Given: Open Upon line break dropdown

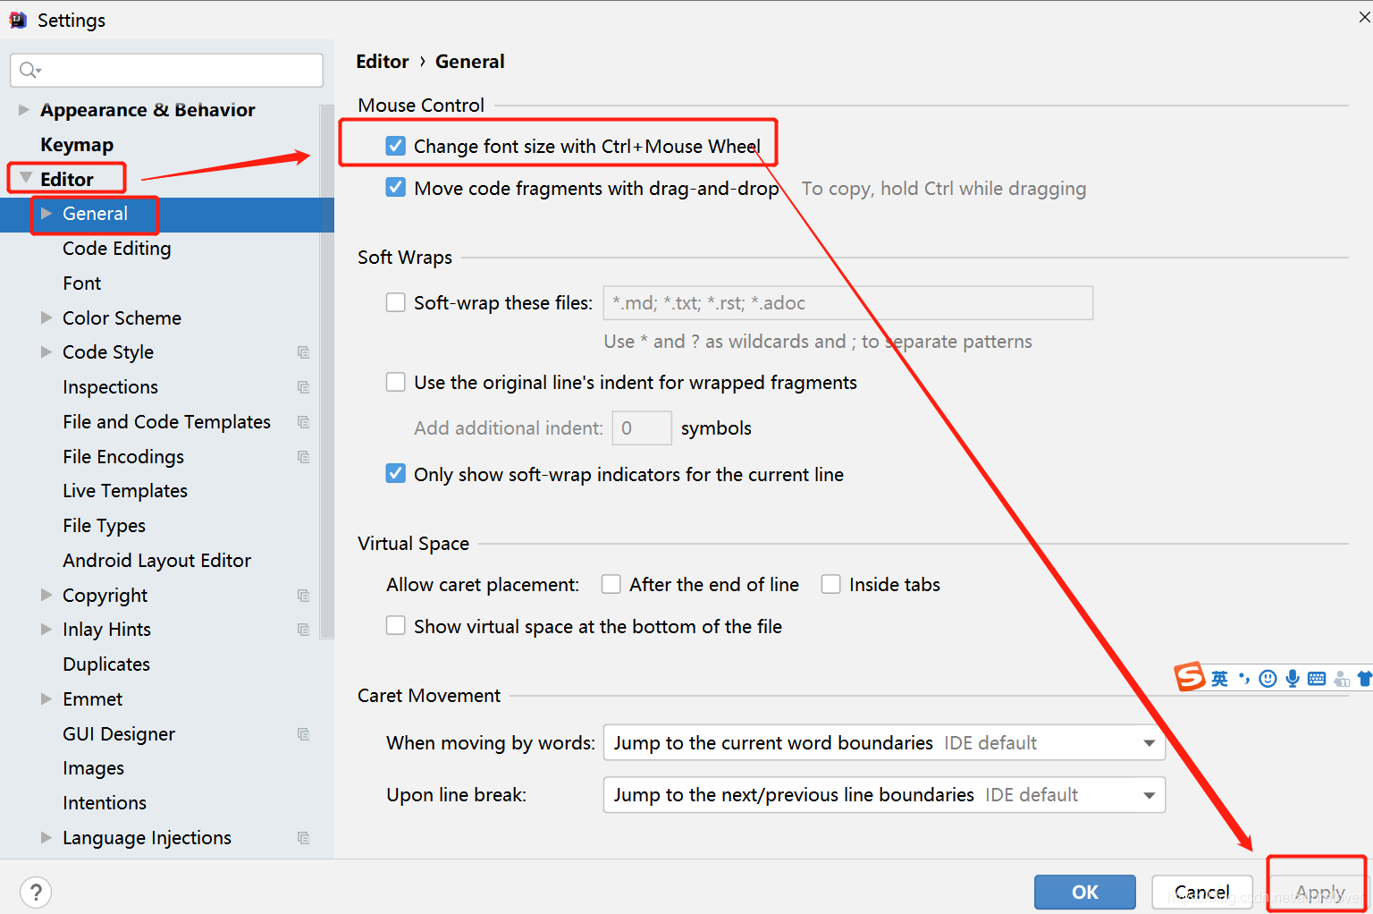Looking at the screenshot, I should click(x=884, y=794).
